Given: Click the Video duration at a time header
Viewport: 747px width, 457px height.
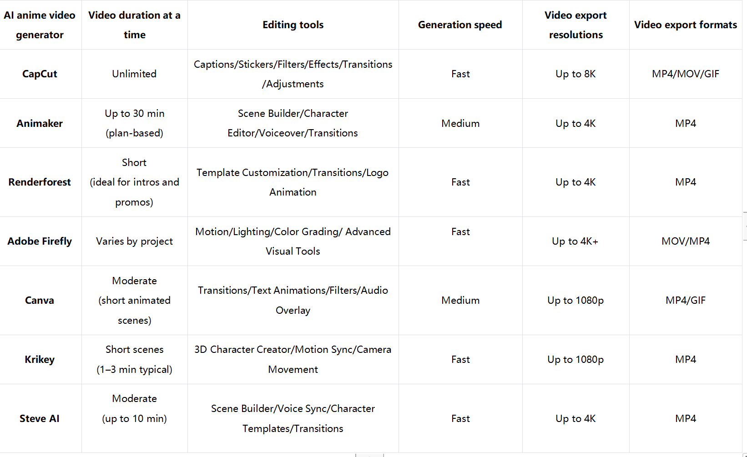Looking at the screenshot, I should pyautogui.click(x=134, y=25).
